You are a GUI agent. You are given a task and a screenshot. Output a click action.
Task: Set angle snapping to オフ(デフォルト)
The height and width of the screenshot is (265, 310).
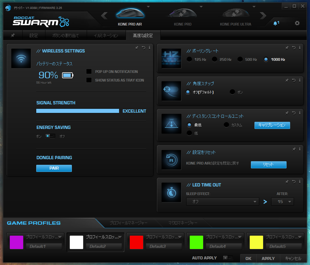click(188, 92)
